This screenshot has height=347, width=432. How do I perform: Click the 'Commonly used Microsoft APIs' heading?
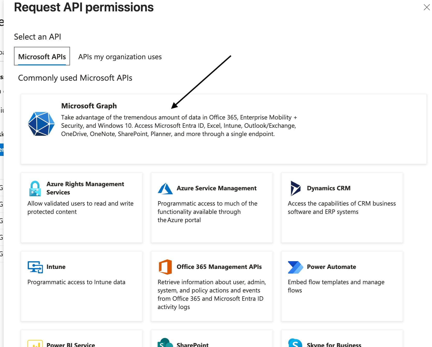[x=75, y=78]
